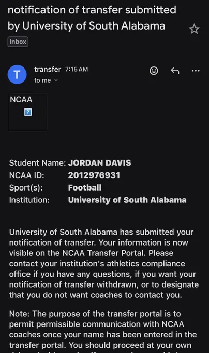Image resolution: width=209 pixels, height=353 pixels.
Task: Tap the institution University of South Alabama
Action: pos(127,200)
